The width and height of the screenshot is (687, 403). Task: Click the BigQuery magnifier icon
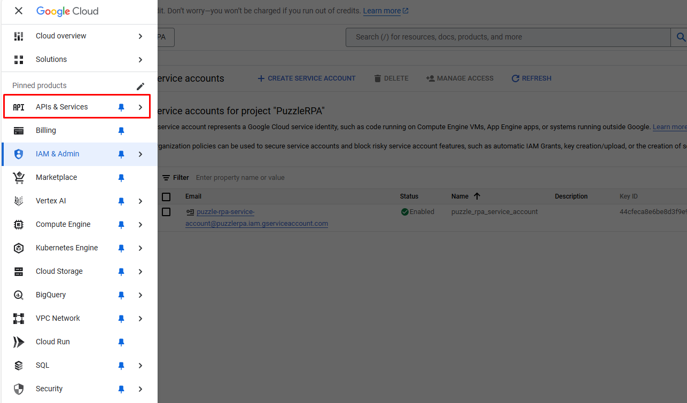click(19, 295)
